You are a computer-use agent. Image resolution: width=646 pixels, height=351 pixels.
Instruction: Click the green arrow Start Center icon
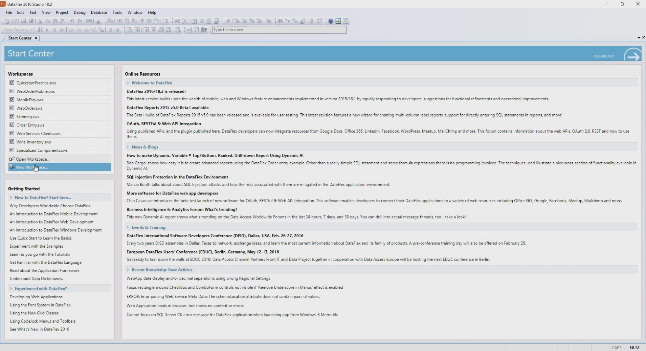pyautogui.click(x=338, y=21)
